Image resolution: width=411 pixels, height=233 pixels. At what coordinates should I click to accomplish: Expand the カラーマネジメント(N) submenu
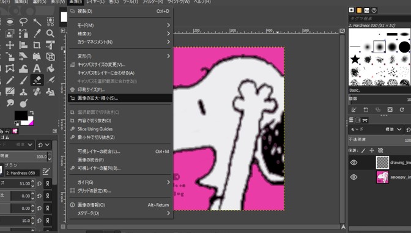pos(120,42)
